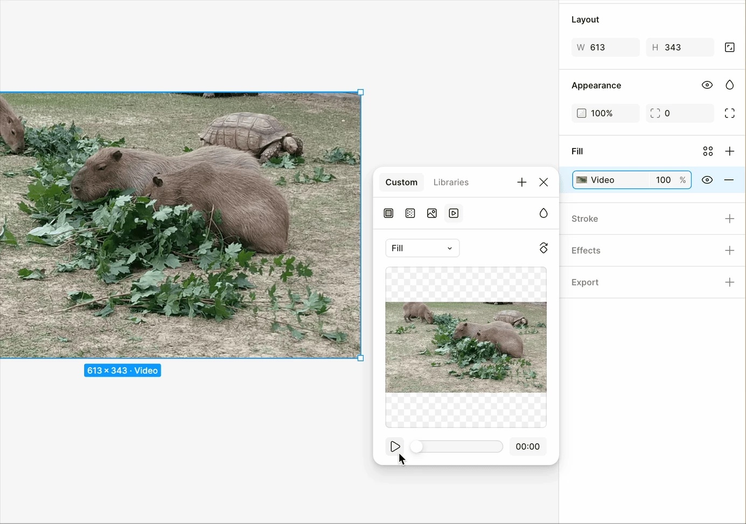Click the Video fill opacity 100 value

663,180
